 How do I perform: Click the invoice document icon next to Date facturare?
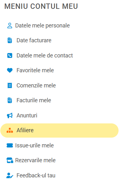pyautogui.click(x=10, y=40)
